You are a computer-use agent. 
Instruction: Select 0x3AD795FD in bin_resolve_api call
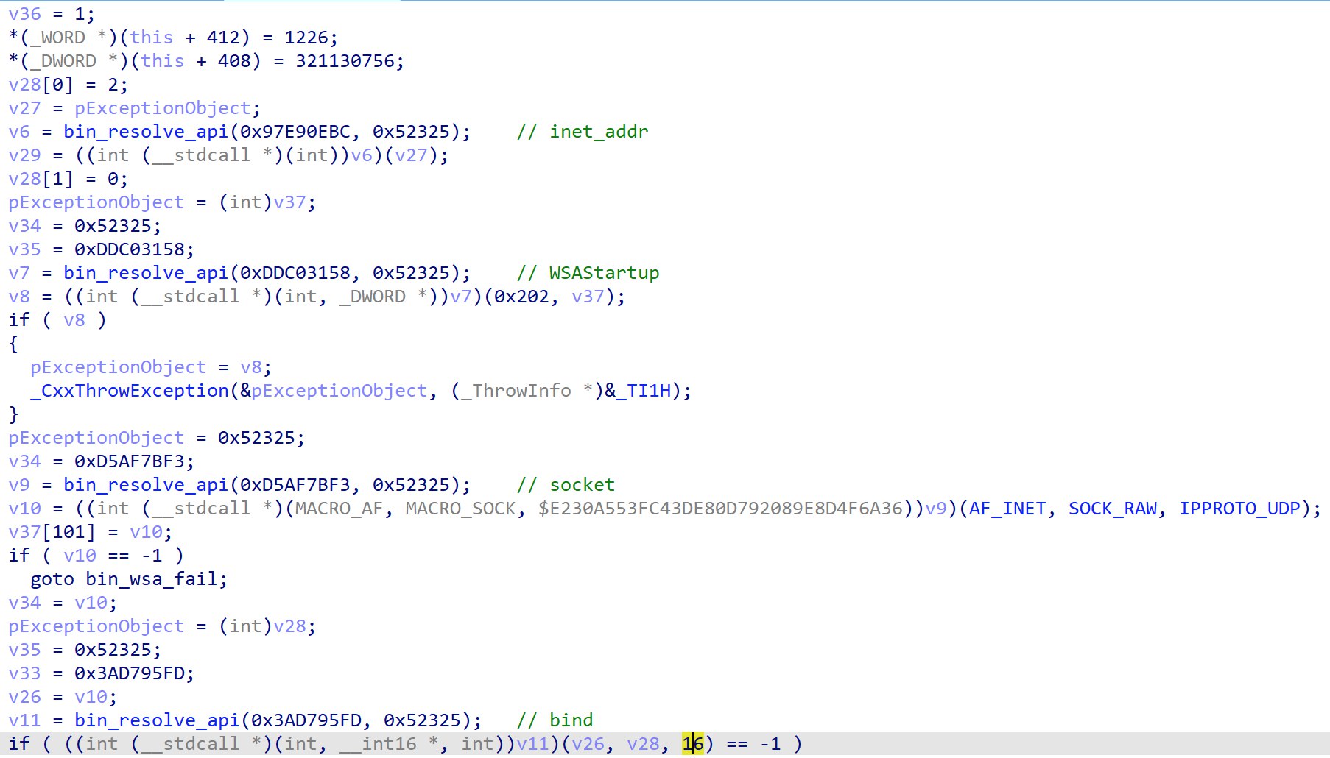[x=306, y=720]
